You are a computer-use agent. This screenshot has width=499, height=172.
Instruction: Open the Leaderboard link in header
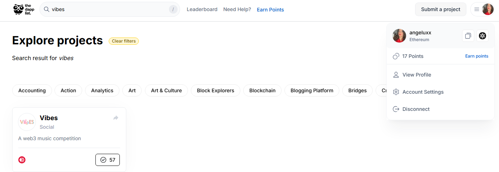pos(202,9)
